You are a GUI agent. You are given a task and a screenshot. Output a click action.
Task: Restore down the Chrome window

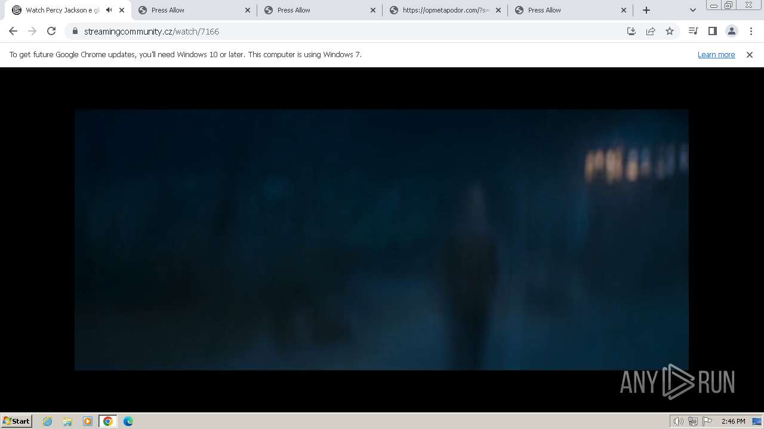click(729, 5)
